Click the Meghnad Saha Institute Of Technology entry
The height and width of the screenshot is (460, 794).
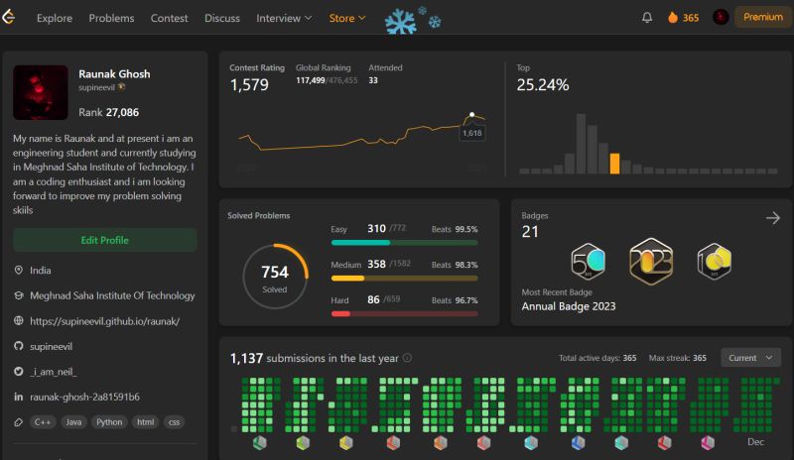click(112, 295)
